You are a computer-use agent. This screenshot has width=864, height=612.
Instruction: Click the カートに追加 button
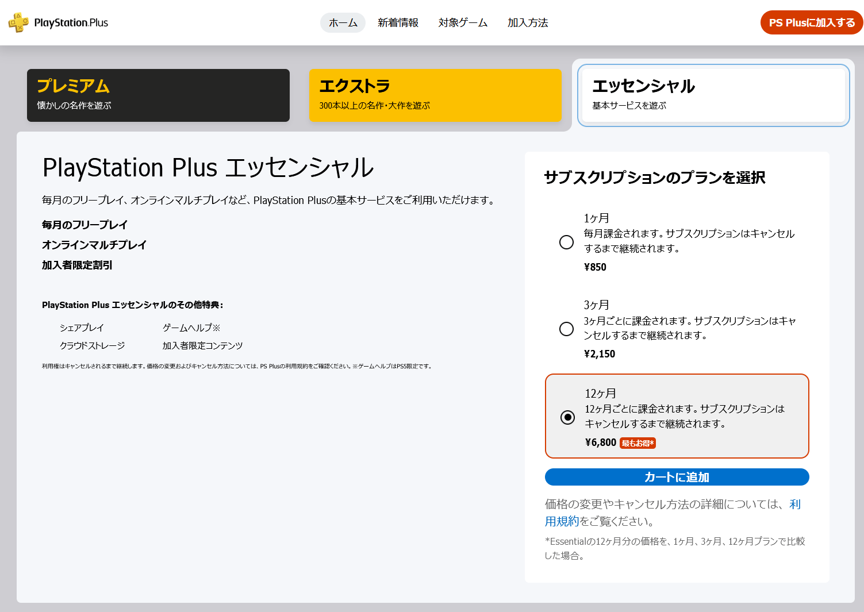click(x=677, y=477)
